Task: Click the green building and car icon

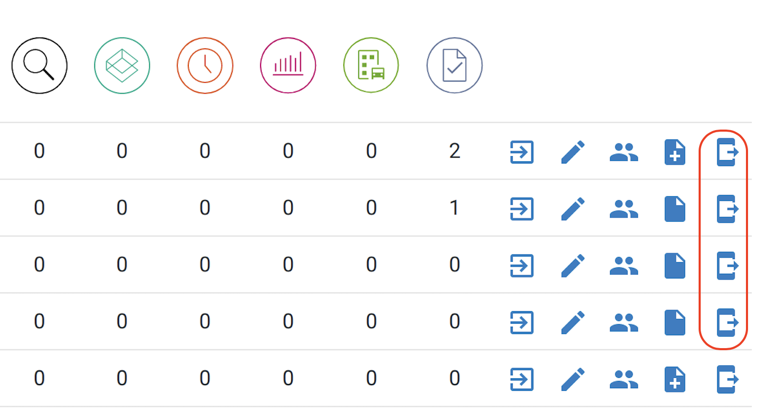Action: (x=371, y=66)
